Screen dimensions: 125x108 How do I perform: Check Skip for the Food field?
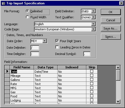click(92, 96)
